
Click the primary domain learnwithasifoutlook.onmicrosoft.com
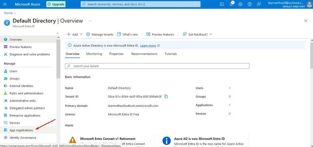(x=133, y=106)
